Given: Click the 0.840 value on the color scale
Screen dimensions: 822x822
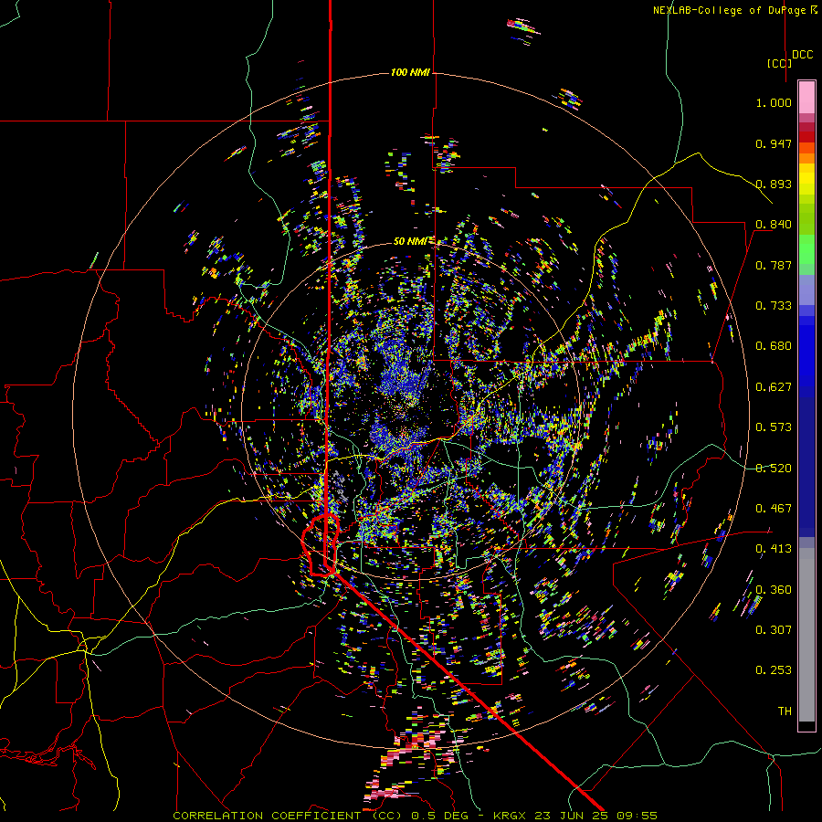Looking at the screenshot, I should pos(774,225).
